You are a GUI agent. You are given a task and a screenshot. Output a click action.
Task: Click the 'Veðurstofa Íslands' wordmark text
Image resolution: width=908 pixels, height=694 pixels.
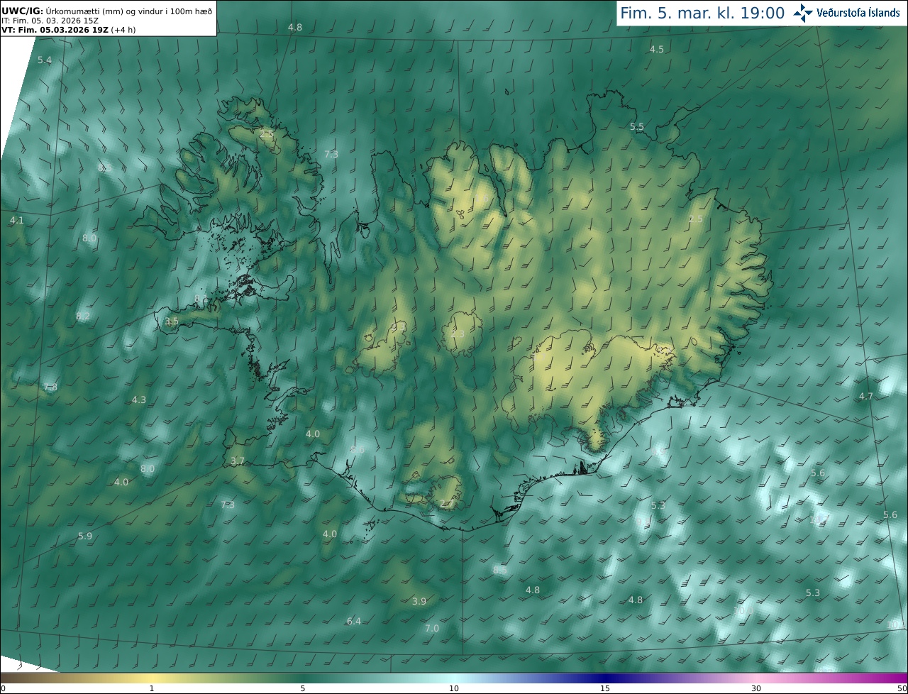click(x=858, y=13)
